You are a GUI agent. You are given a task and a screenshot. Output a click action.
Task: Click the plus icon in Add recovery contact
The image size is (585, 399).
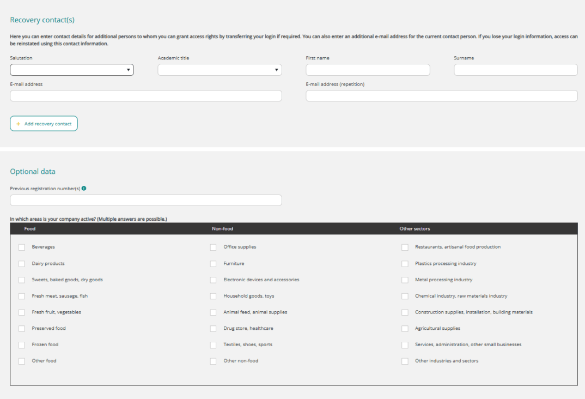[19, 124]
